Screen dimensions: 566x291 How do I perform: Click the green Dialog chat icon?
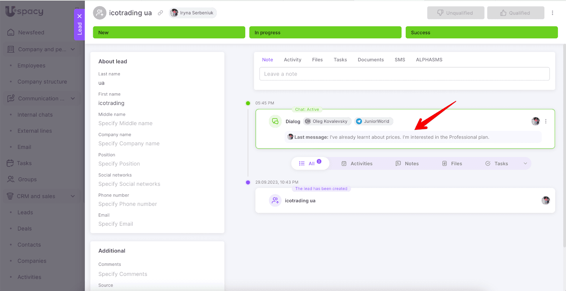[x=275, y=121]
